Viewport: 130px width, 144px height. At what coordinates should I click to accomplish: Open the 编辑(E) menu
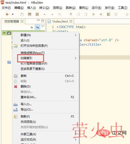click(x=19, y=8)
